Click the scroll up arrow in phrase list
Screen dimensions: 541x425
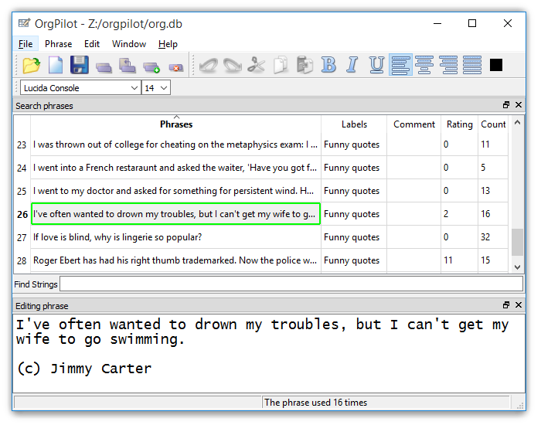(517, 122)
